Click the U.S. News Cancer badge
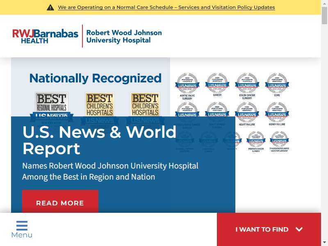328x246 pixels. click(217, 85)
